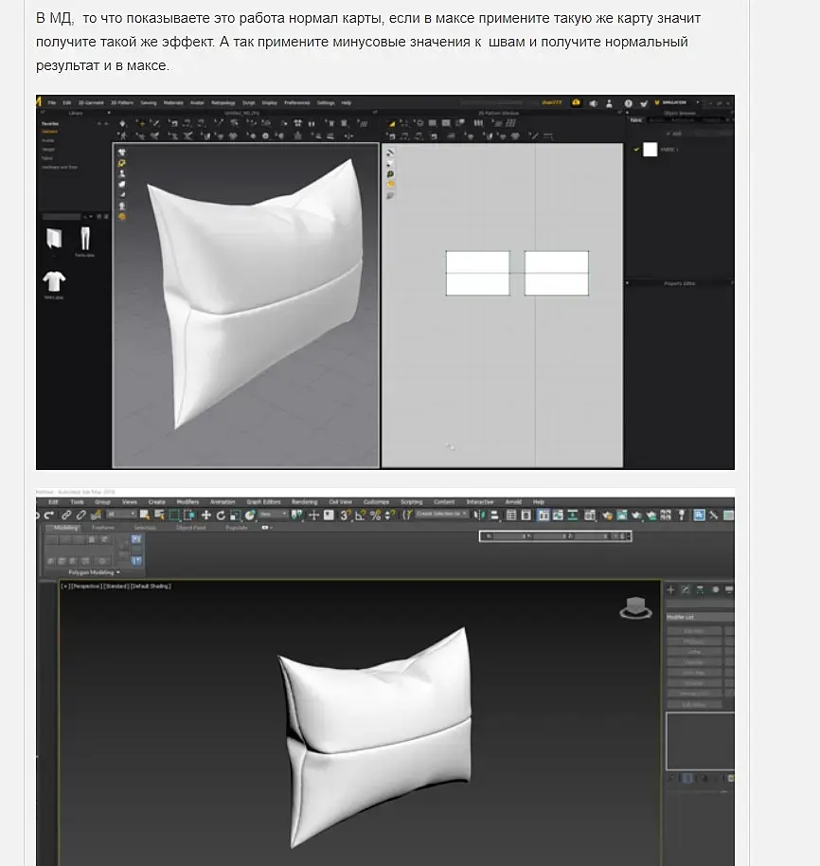The image size is (820, 866).
Task: Click the user account icon in Marvelous Designer
Action: pos(610,103)
